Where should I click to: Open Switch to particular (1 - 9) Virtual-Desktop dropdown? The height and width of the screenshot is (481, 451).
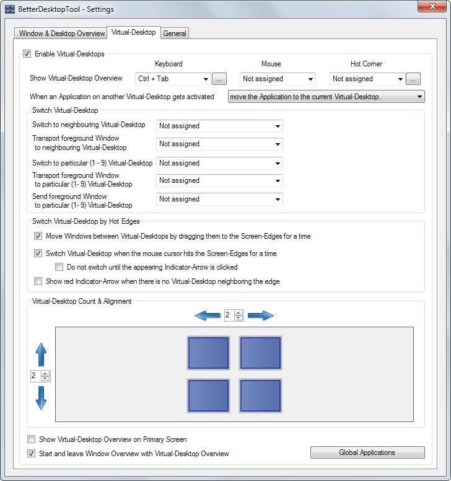[219, 163]
